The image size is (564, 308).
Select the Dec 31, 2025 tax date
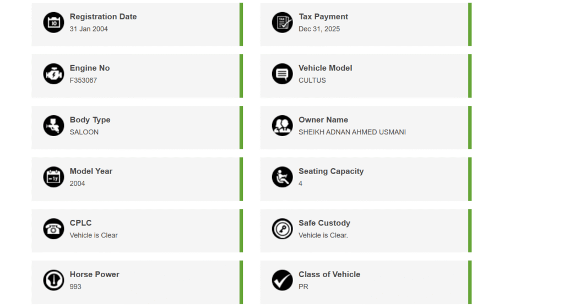[319, 29]
